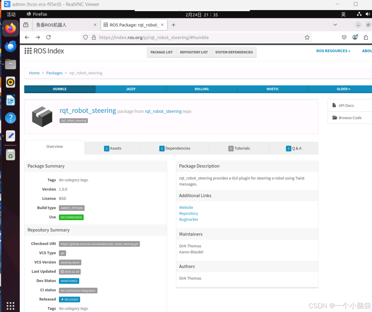Reload the current page
Screen dimensions: 372x312
[x=48, y=37]
